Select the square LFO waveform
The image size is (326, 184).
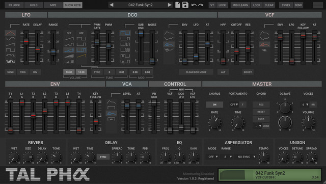10,50
